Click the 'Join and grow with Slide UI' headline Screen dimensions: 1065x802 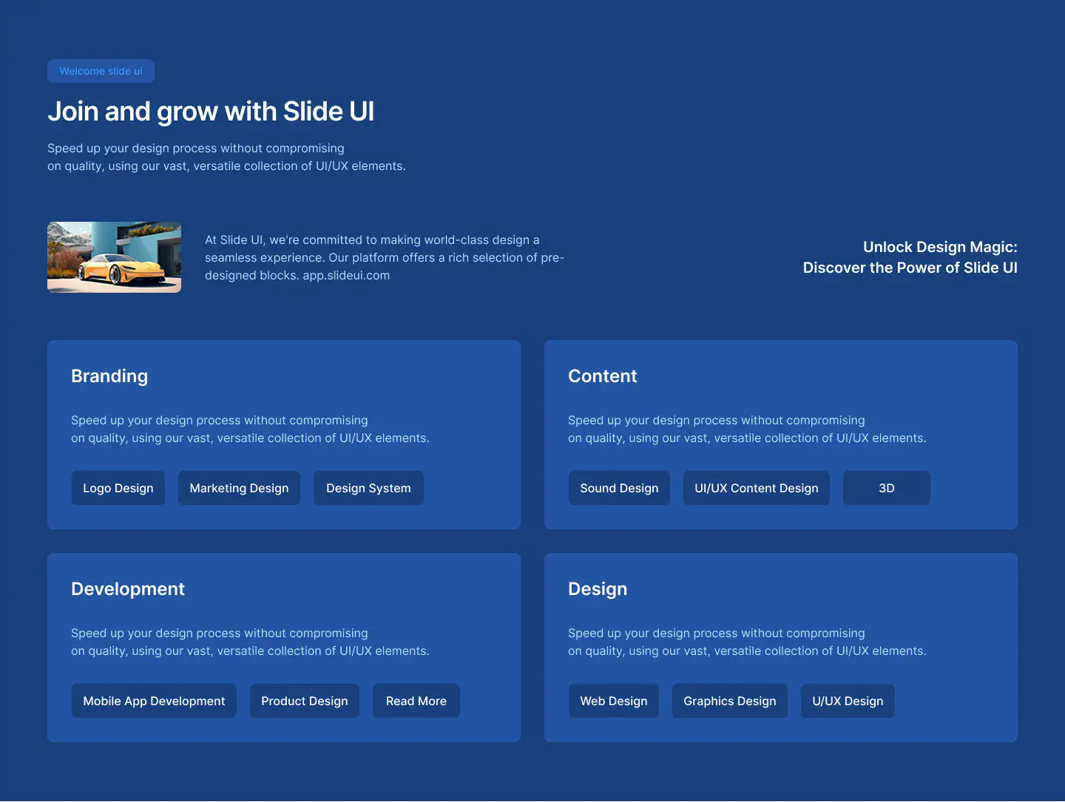pyautogui.click(x=211, y=112)
